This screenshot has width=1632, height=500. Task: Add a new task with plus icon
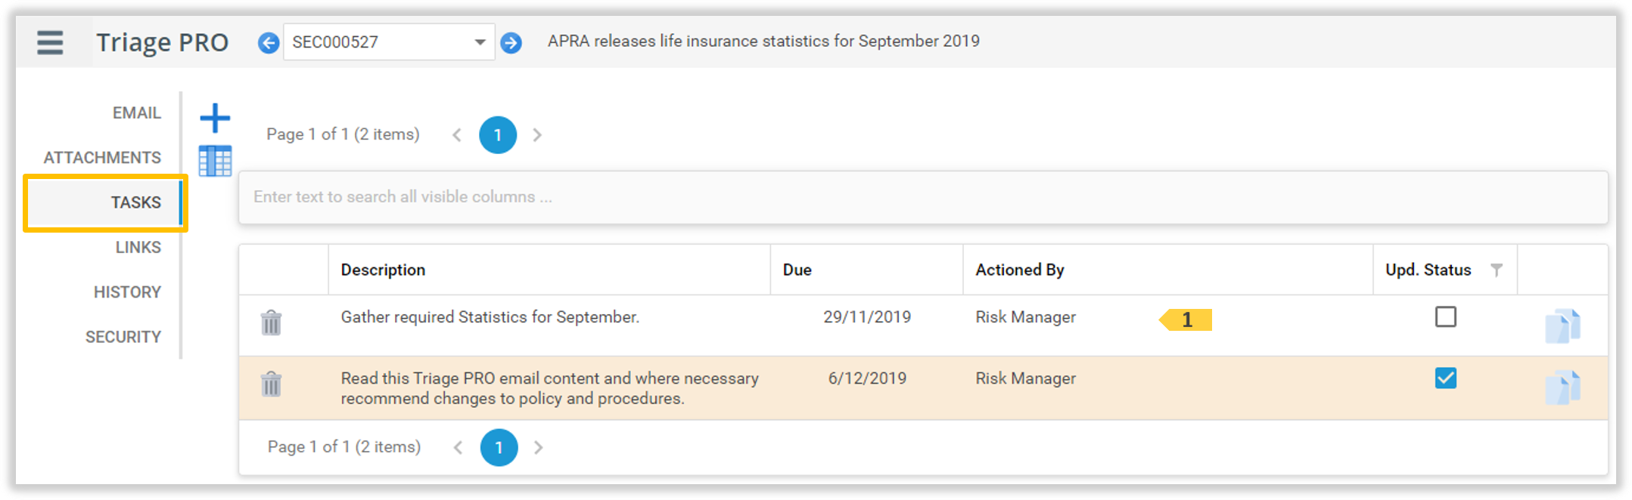coord(215,119)
